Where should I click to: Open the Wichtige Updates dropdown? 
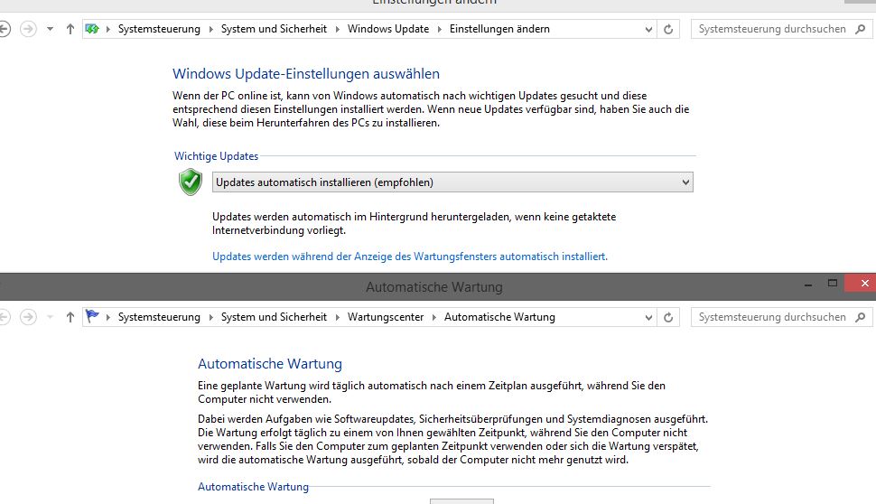coord(452,182)
